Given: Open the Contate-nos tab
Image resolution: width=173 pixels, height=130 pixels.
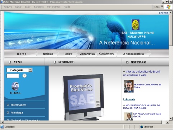Looking at the screenshot, I should [x=106, y=54].
